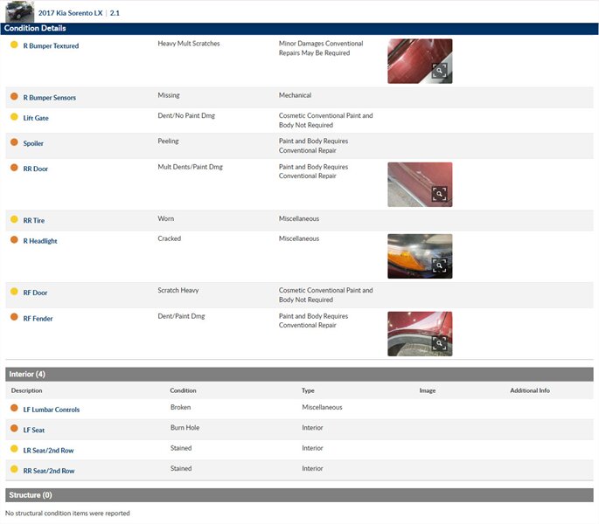Image resolution: width=599 pixels, height=524 pixels.
Task: Select the LR Seat/2nd Row entry
Action: (x=49, y=450)
